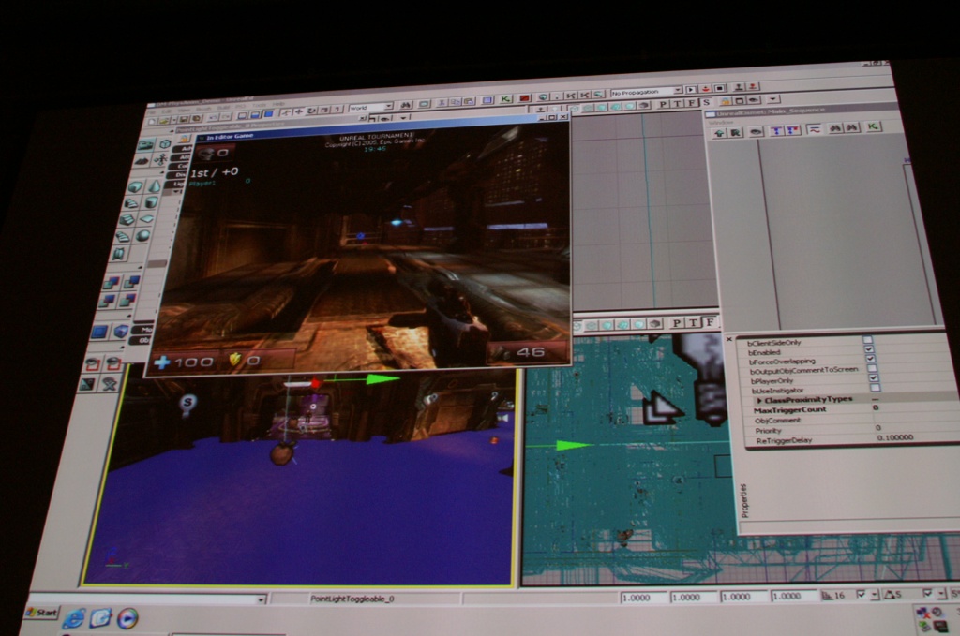The image size is (960, 636).
Task: Pick the Cone brush builder icon
Action: (x=154, y=186)
